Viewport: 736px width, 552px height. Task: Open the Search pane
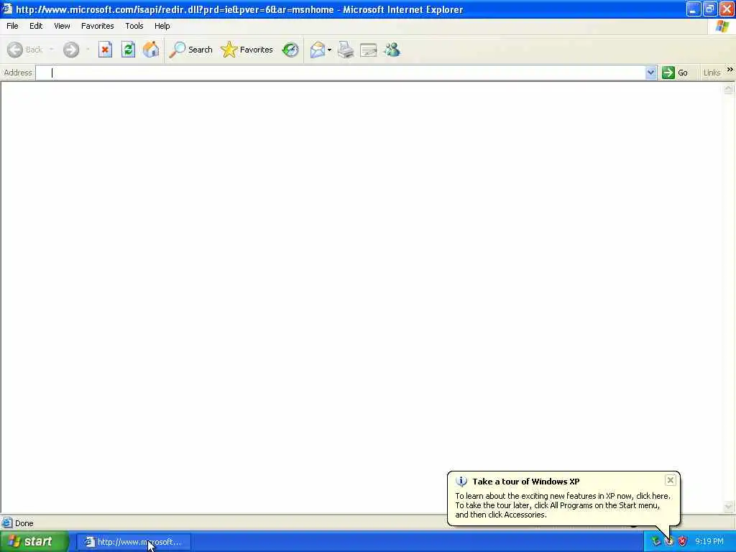pyautogui.click(x=191, y=50)
